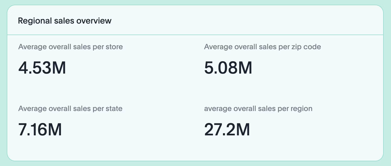Image resolution: width=391 pixels, height=166 pixels.
Task: Click the divider line under the card title
Action: [195, 35]
